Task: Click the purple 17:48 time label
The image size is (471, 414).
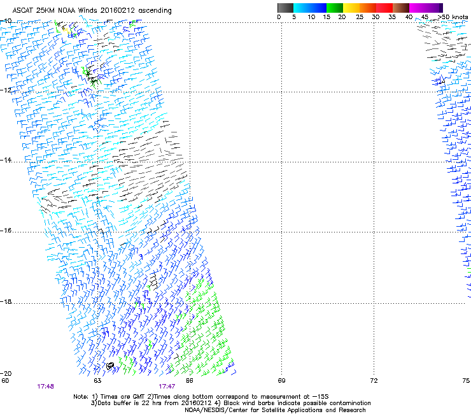Action: (x=46, y=387)
